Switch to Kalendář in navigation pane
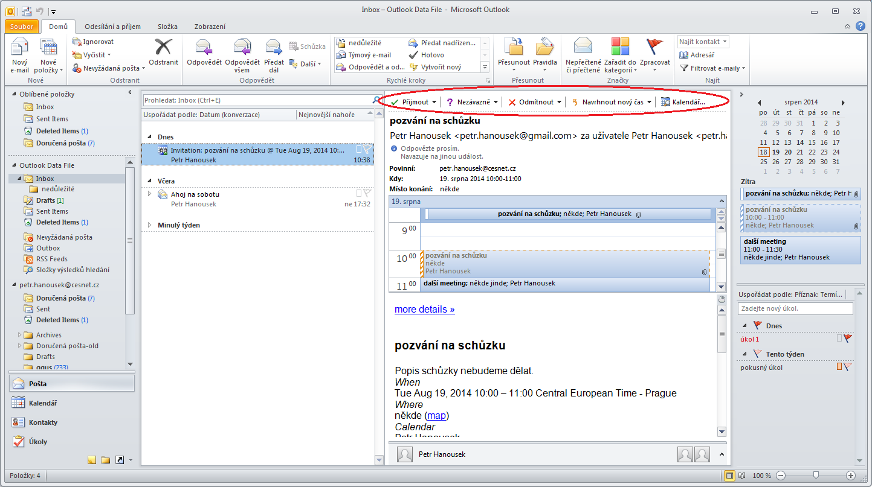Image resolution: width=872 pixels, height=487 pixels. tap(72, 403)
